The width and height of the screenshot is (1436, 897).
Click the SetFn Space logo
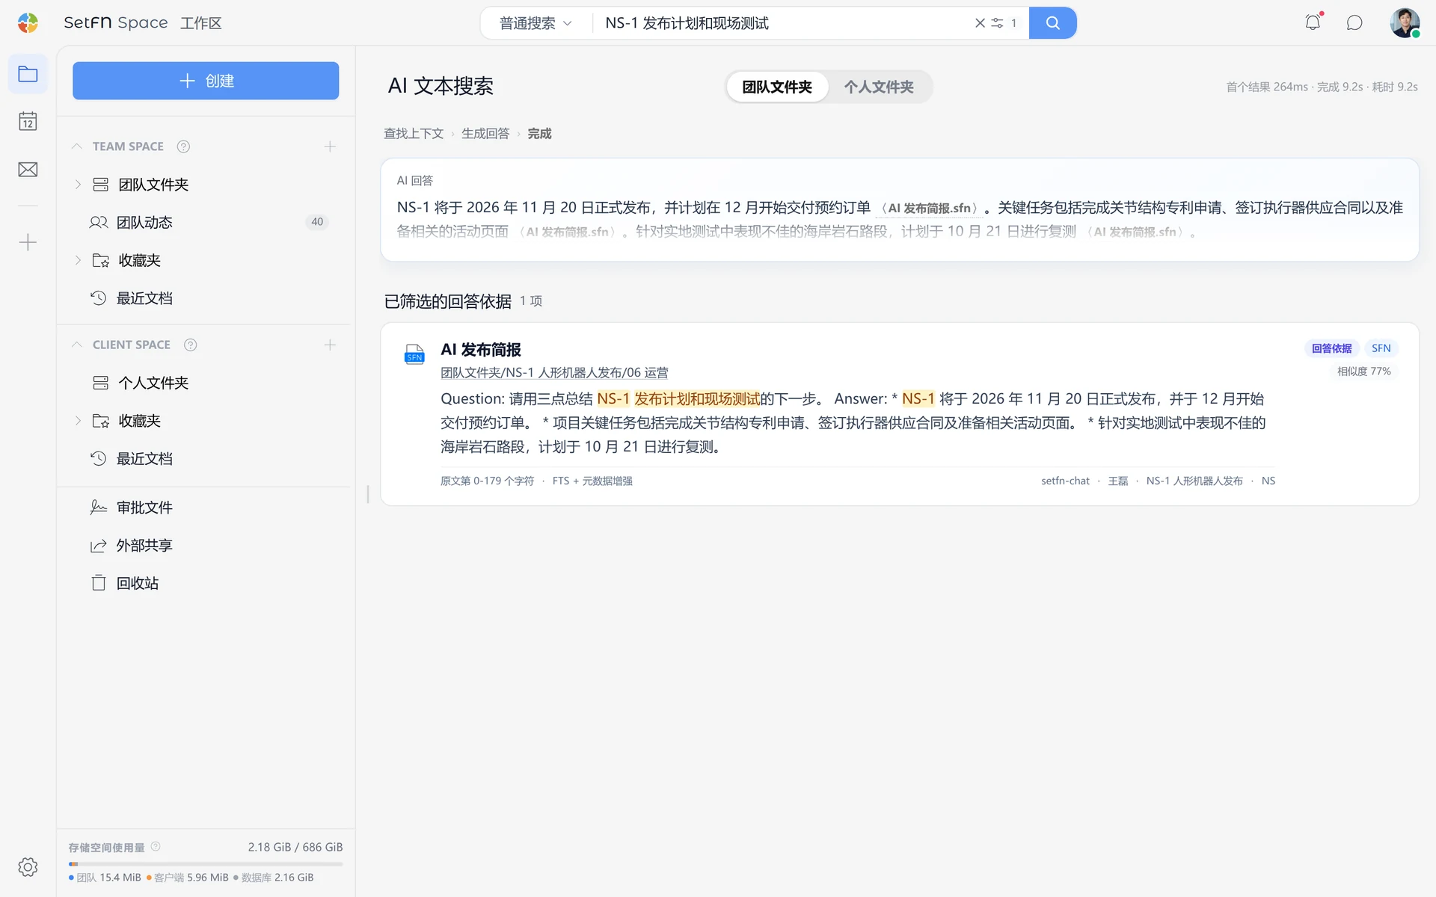[x=28, y=22]
